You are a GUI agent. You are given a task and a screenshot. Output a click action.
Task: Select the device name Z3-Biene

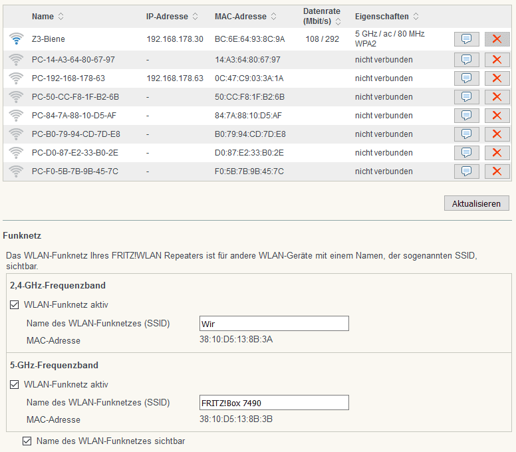49,39
